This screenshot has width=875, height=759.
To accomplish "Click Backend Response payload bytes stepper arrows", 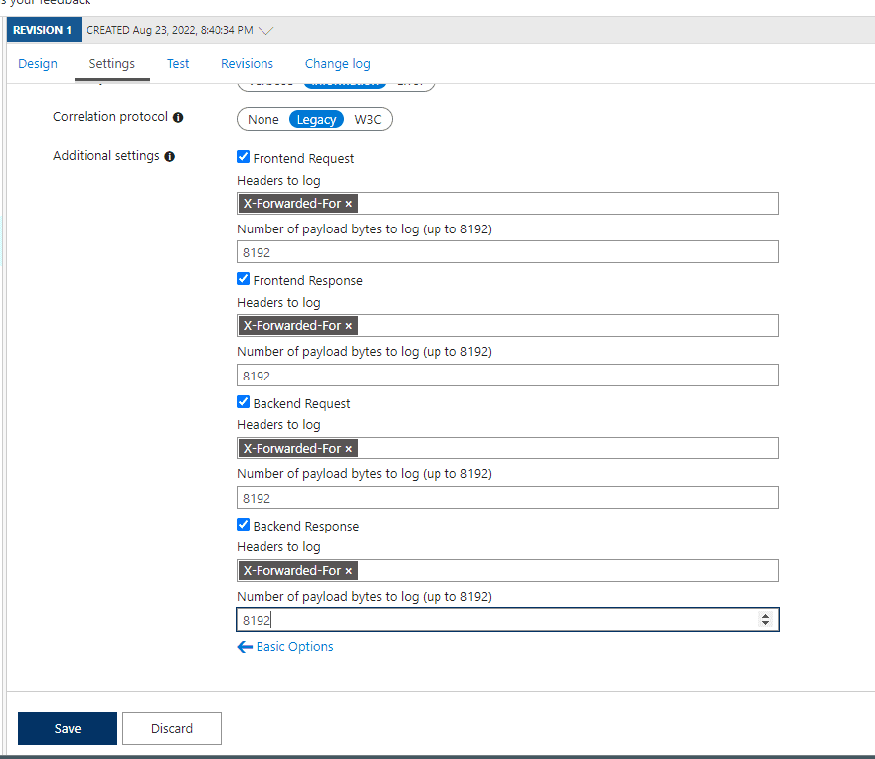I will (x=765, y=620).
